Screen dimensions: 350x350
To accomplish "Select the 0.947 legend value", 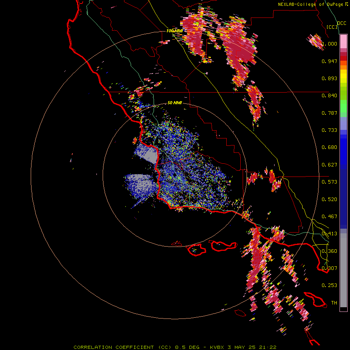I will click(329, 61).
